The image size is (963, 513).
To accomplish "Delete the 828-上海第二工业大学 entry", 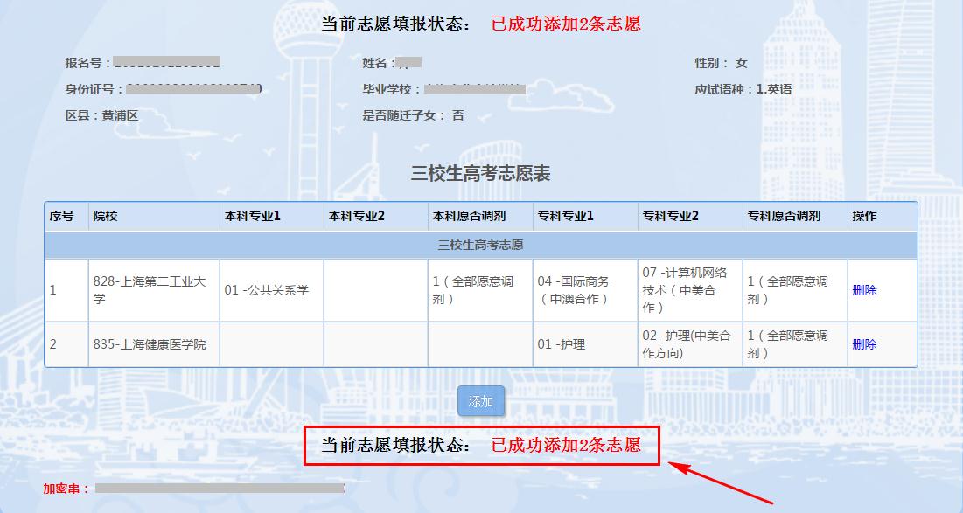I will point(864,290).
